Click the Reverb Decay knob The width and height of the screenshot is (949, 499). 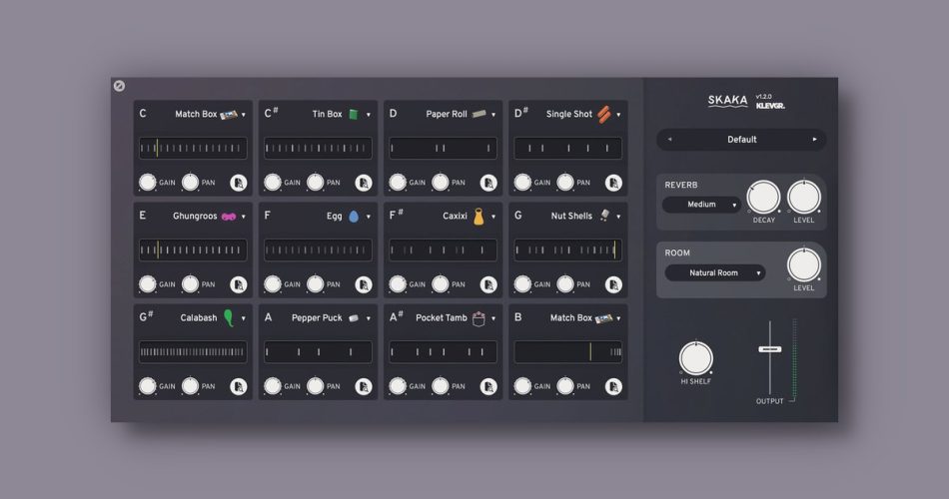(764, 198)
